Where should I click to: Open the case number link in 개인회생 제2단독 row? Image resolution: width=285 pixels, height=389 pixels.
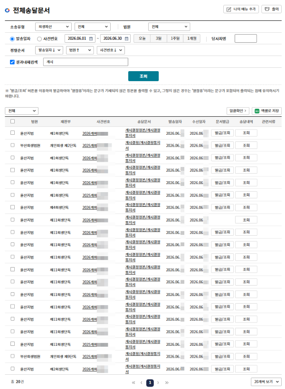[x=97, y=146]
